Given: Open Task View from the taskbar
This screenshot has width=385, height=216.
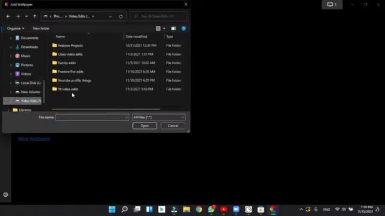Looking at the screenshot, I should click(x=137, y=209).
